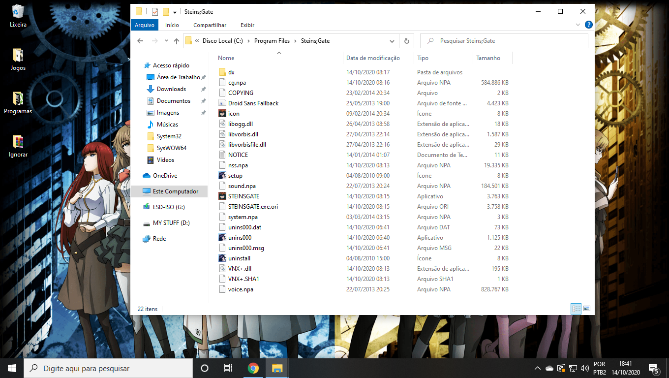Click the Pesquisar Steins;Gate search box
The width and height of the screenshot is (669, 378).
pos(504,41)
